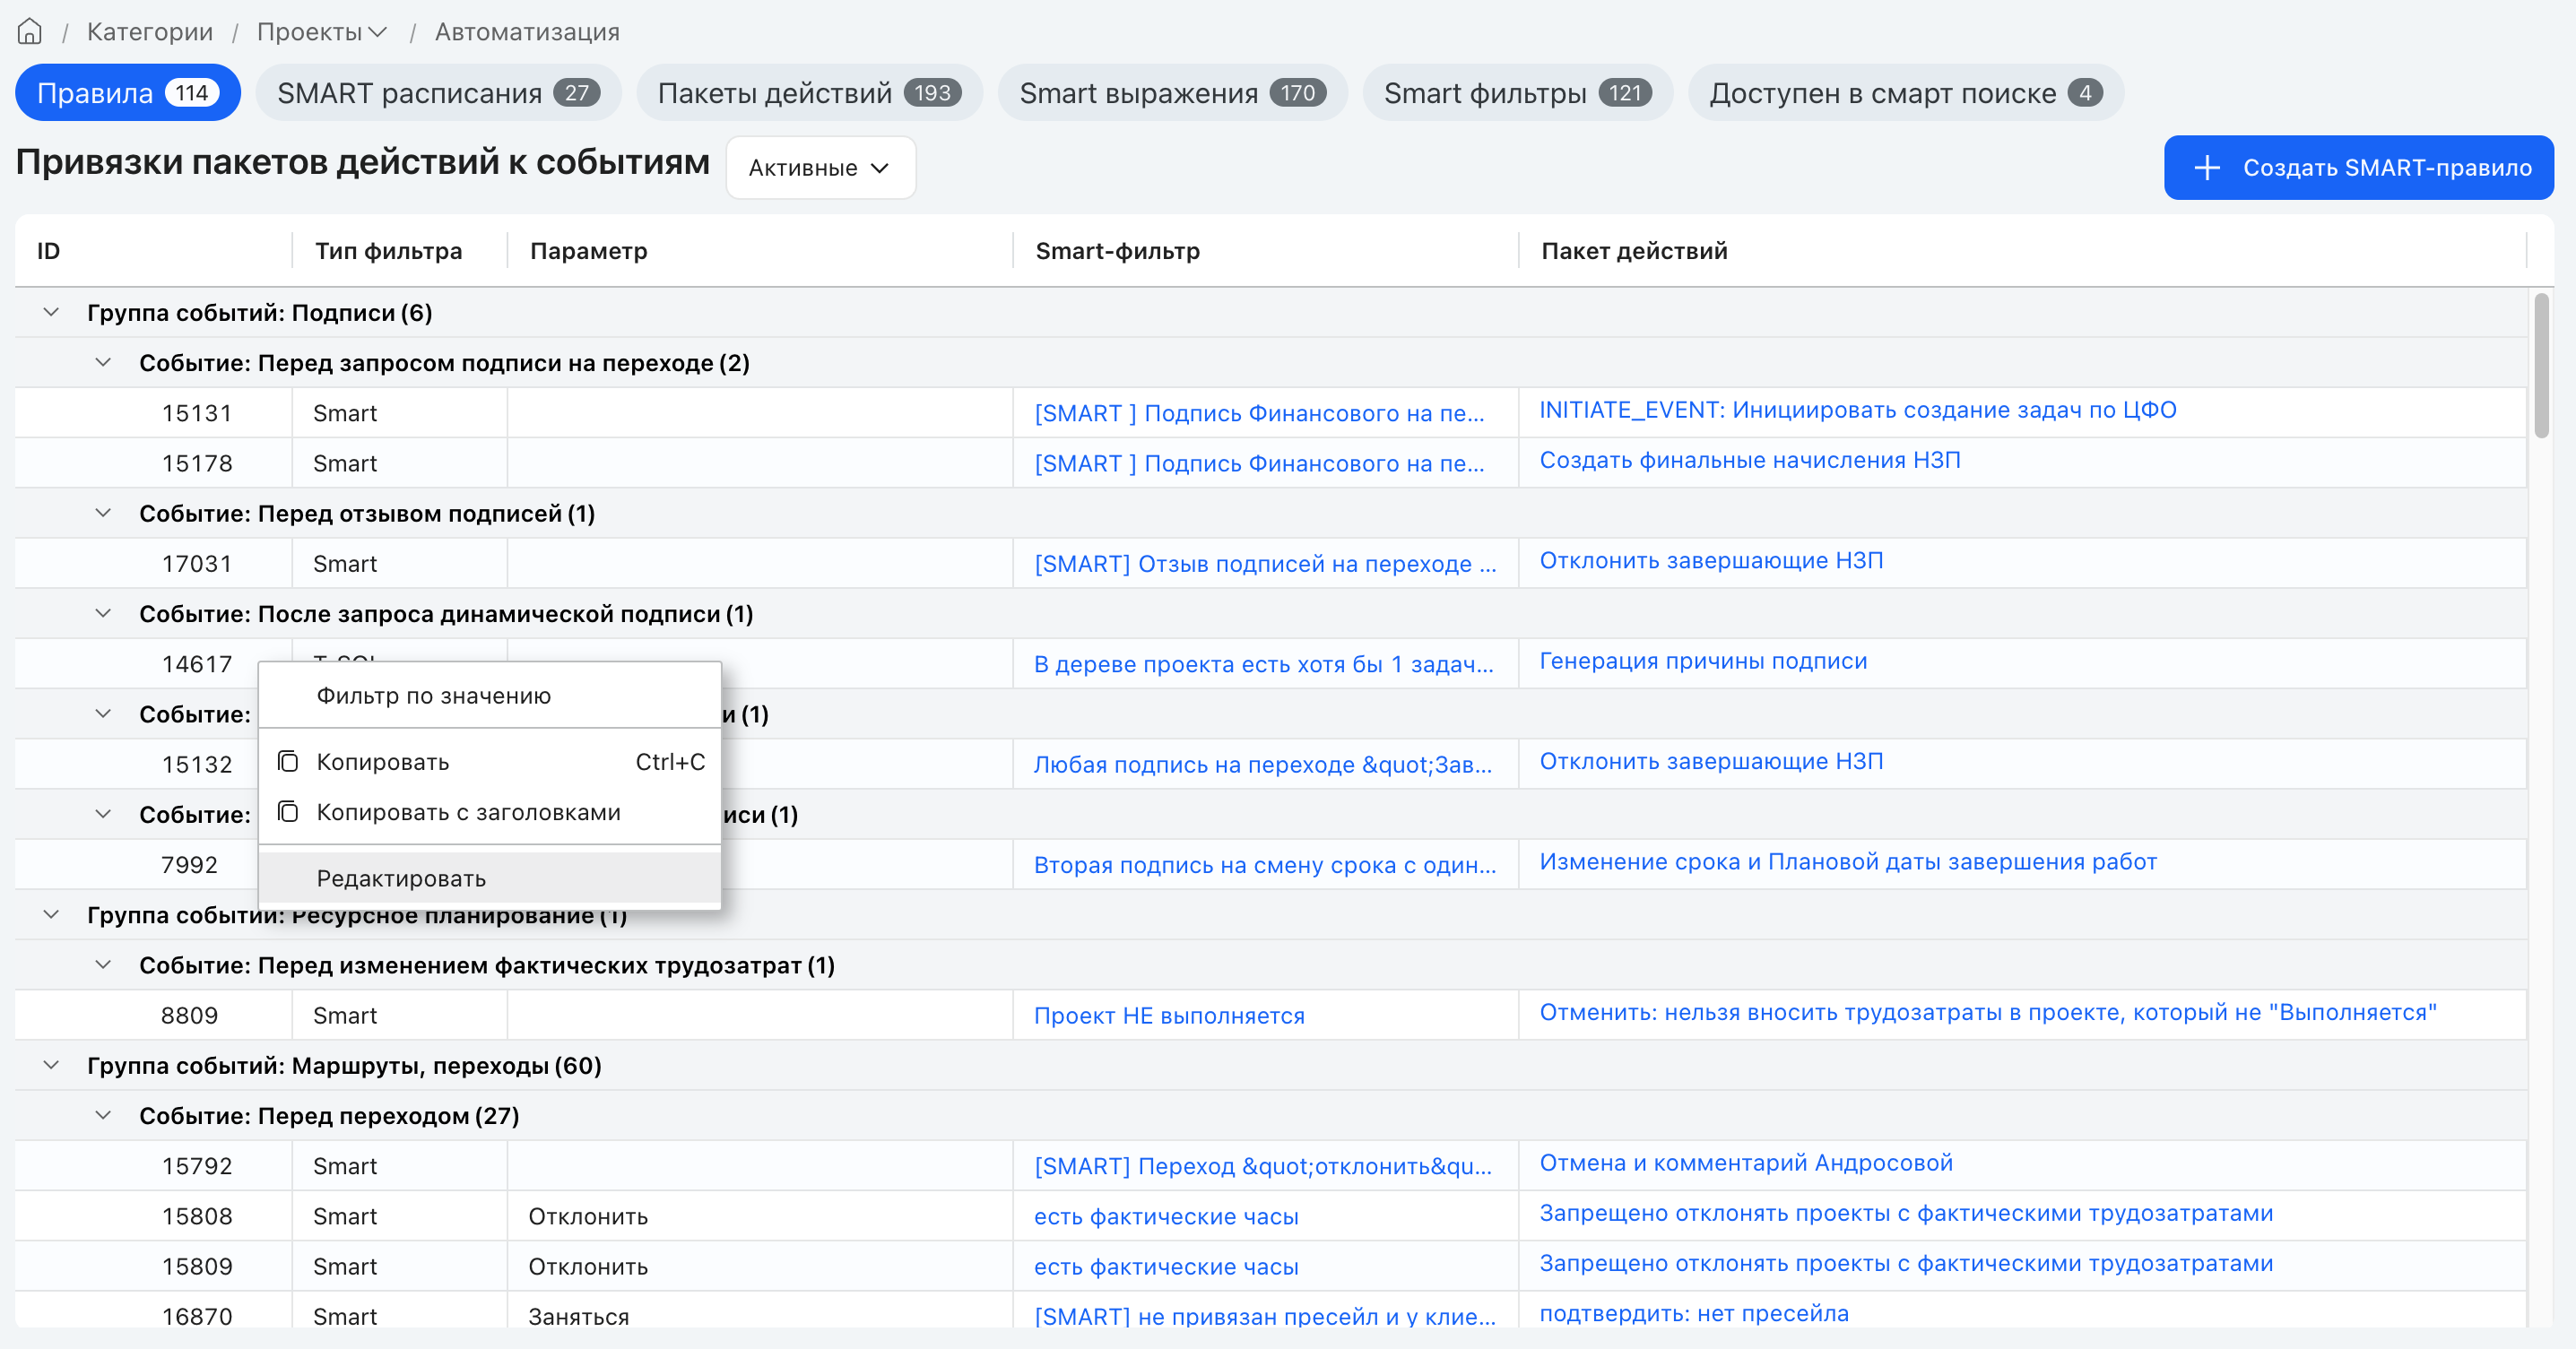
Task: Open [SMART] Переход отклонить filter link
Action: (x=1263, y=1166)
